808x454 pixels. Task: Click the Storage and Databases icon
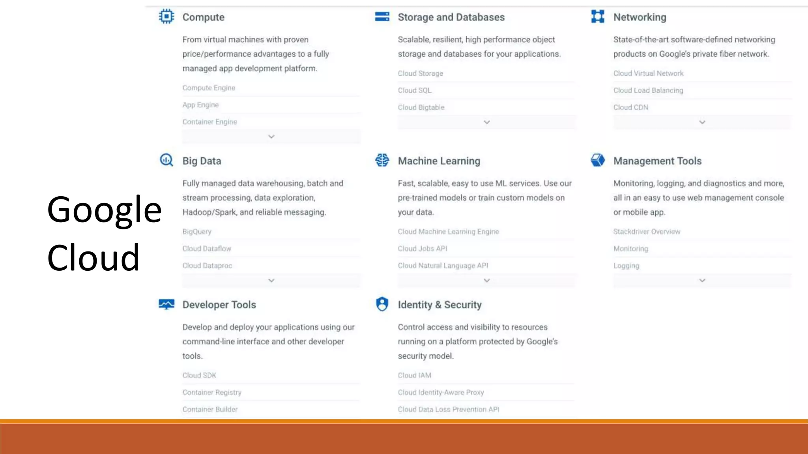point(382,17)
